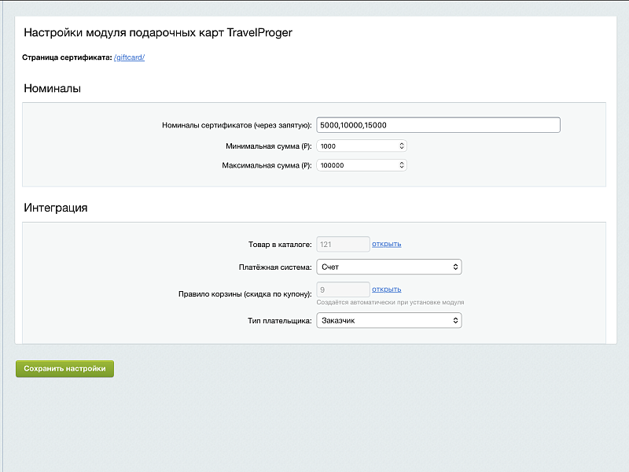Open the cart rule via открыть link
Image resolution: width=629 pixels, height=472 pixels.
[386, 289]
